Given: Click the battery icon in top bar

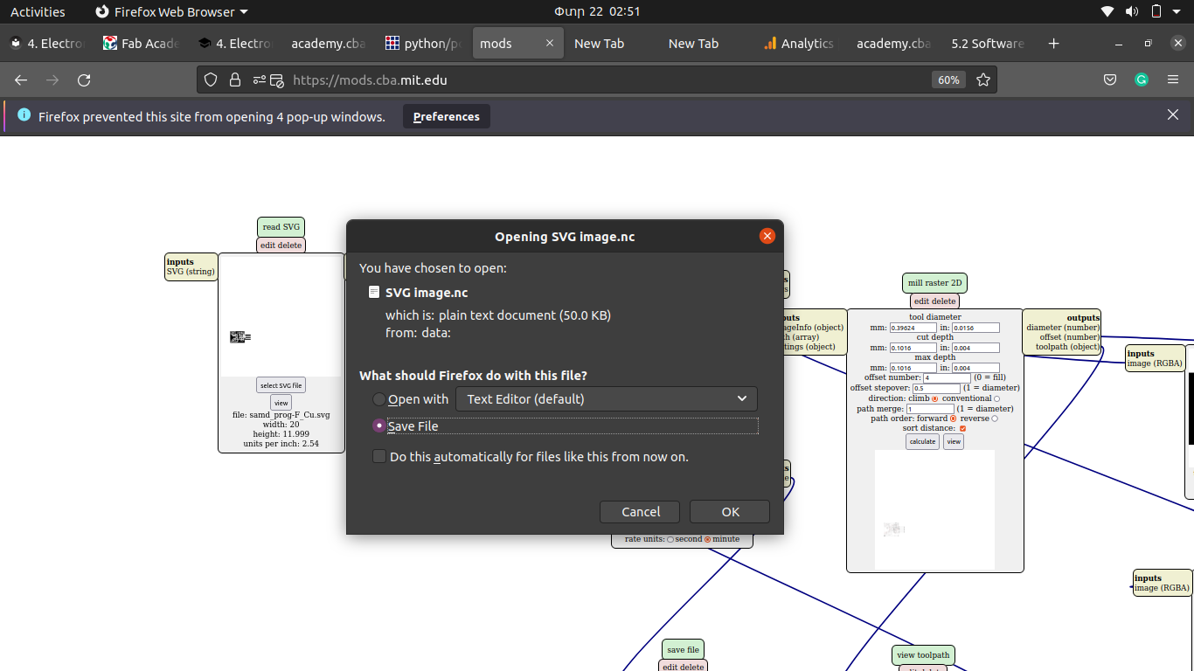Looking at the screenshot, I should pyautogui.click(x=1156, y=11).
